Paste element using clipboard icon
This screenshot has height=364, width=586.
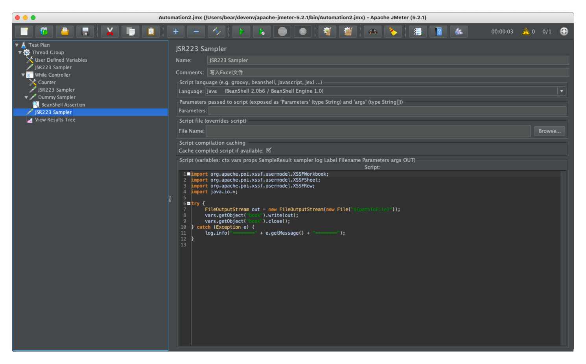pyautogui.click(x=151, y=31)
